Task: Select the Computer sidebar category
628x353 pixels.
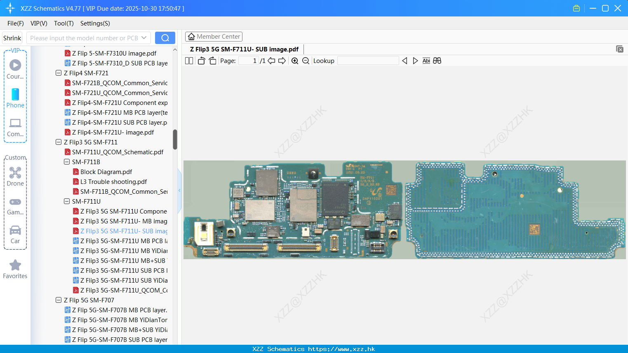Action: [x=15, y=127]
